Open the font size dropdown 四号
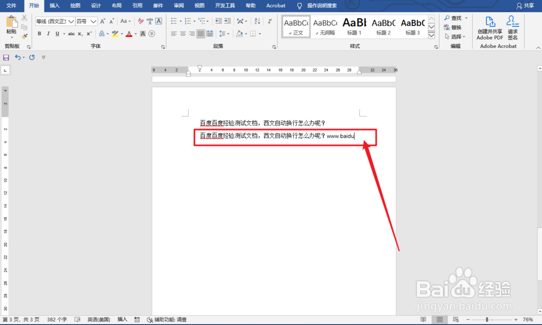Screen dimensions: 542x325 (93, 22)
